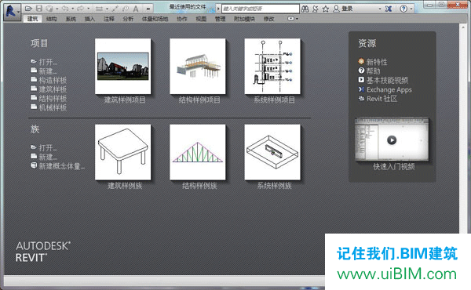Click the Revit 社区 resource link
471x290 pixels.
point(382,99)
